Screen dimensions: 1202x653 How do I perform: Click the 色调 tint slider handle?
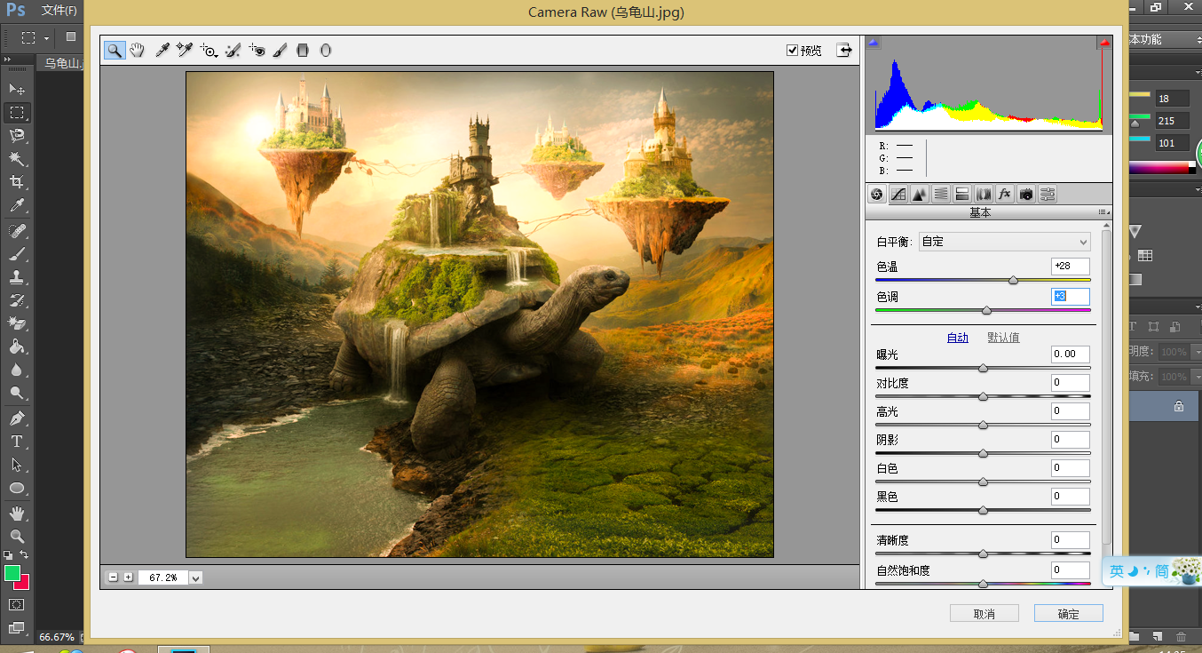click(x=986, y=310)
